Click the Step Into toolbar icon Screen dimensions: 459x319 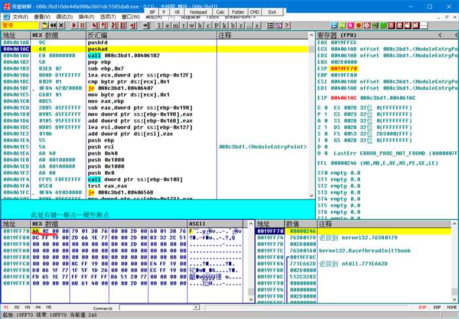[x=95, y=25]
